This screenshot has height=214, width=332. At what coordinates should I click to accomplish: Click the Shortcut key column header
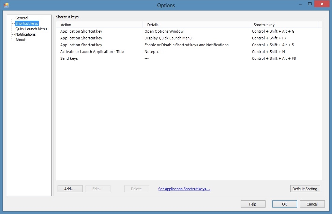[x=284, y=25]
